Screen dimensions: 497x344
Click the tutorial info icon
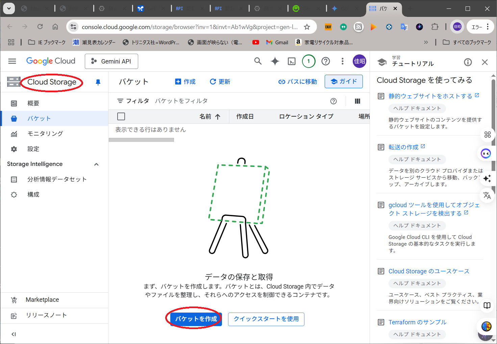point(468,62)
